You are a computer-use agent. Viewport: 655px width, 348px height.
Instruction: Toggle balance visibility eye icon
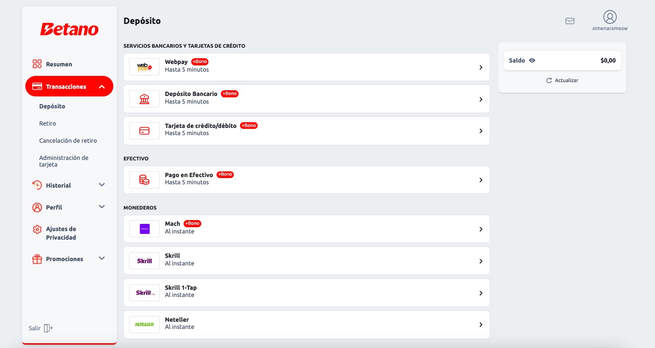532,61
